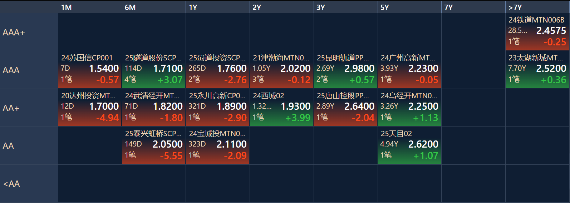Click the >7Y maturity column header
The height and width of the screenshot is (203, 570).
pos(537,7)
